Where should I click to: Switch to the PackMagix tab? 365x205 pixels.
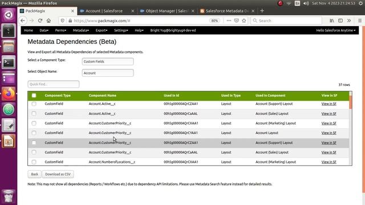tap(47, 11)
